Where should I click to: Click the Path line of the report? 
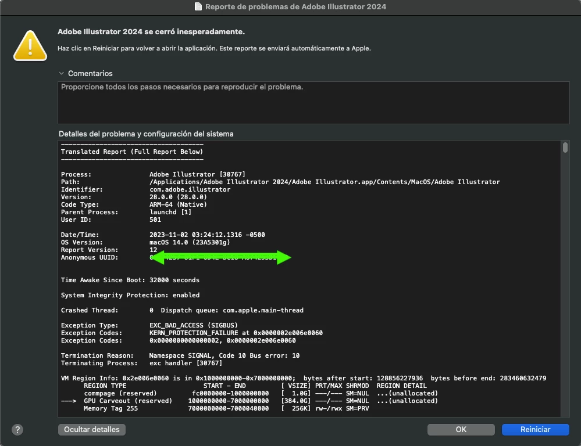280,182
